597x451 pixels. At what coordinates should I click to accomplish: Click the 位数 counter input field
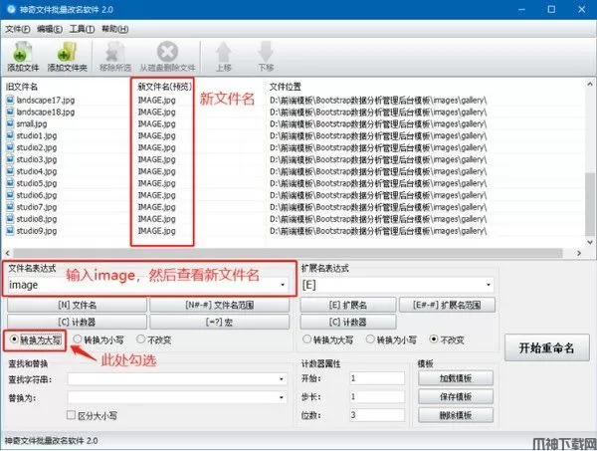click(x=377, y=415)
